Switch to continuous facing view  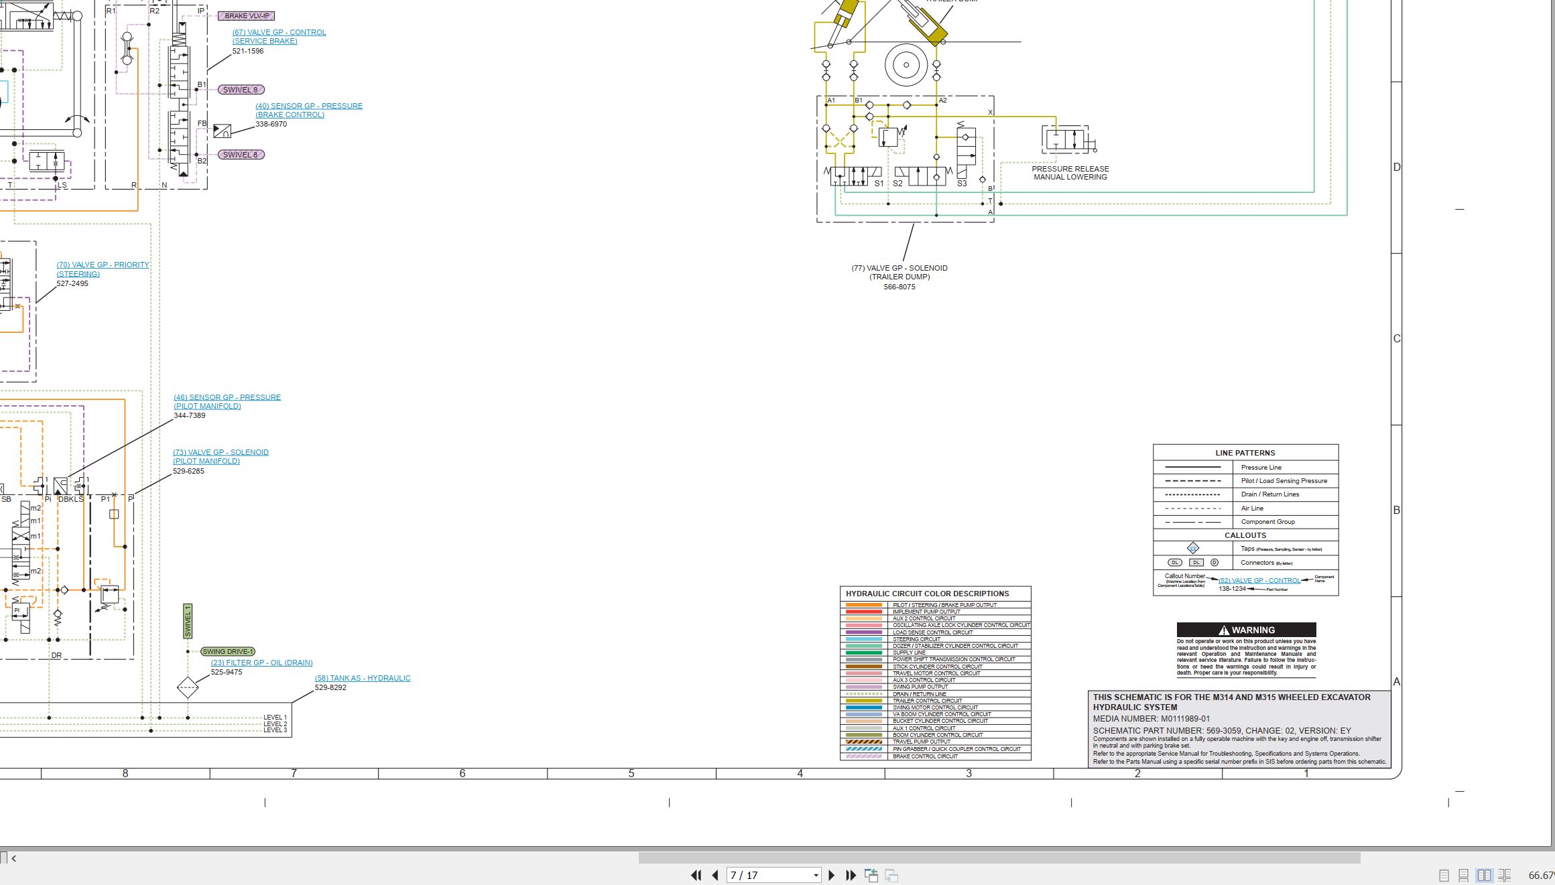(1505, 875)
